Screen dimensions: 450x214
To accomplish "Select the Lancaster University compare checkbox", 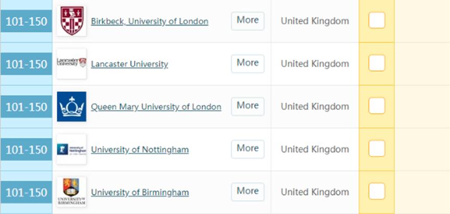I will click(376, 63).
